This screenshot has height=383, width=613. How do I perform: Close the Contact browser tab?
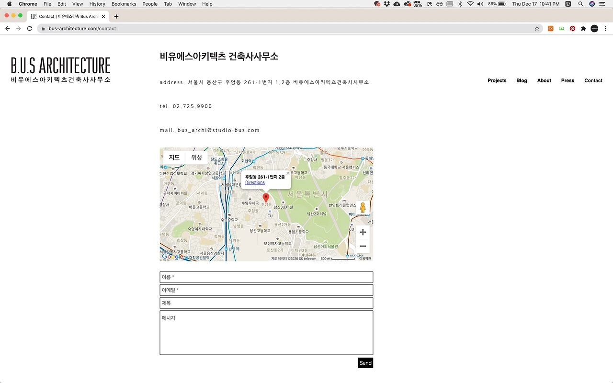pos(103,16)
